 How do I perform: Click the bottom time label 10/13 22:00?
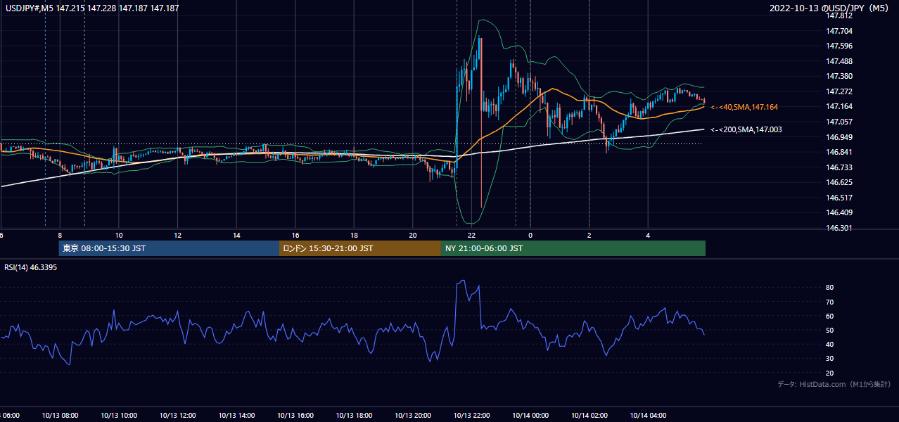coord(472,416)
